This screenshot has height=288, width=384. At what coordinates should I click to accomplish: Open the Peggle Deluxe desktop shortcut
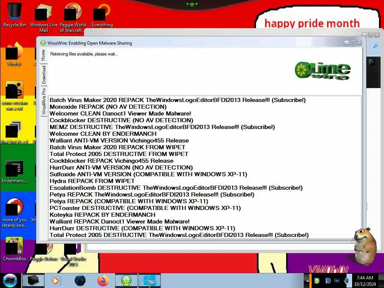click(44, 252)
